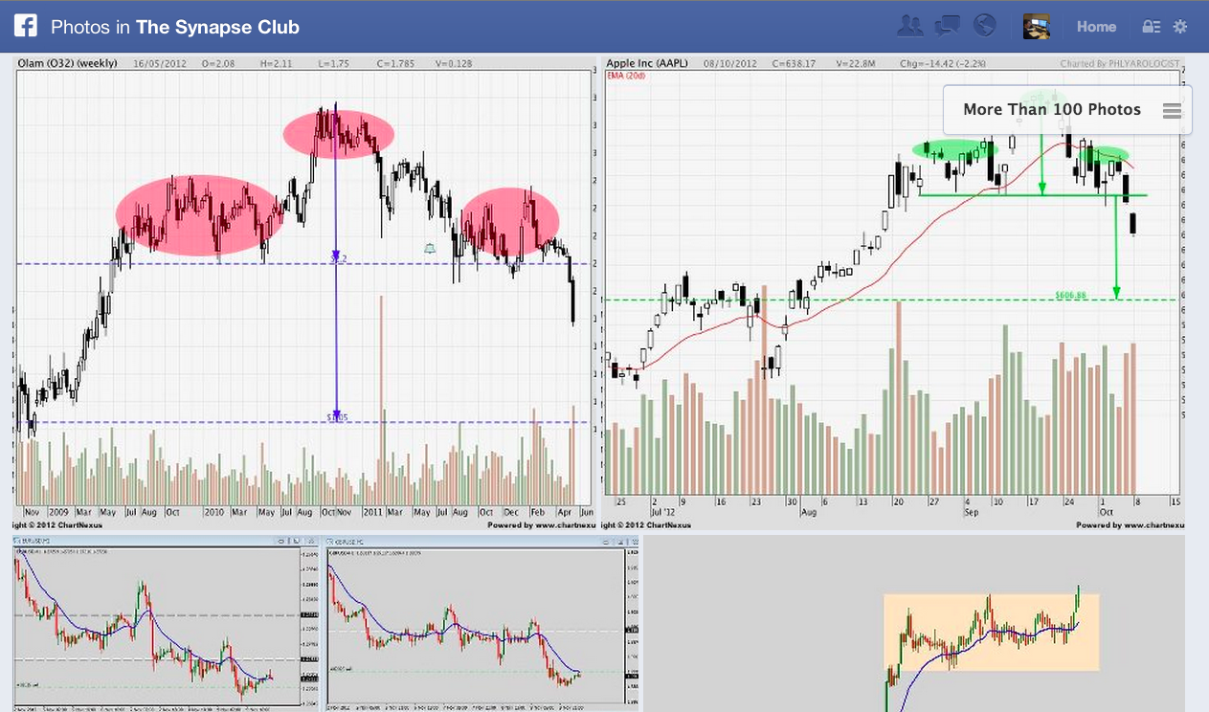Open the orange-highlighted breakout chart photo
The image size is (1209, 712).
click(991, 632)
